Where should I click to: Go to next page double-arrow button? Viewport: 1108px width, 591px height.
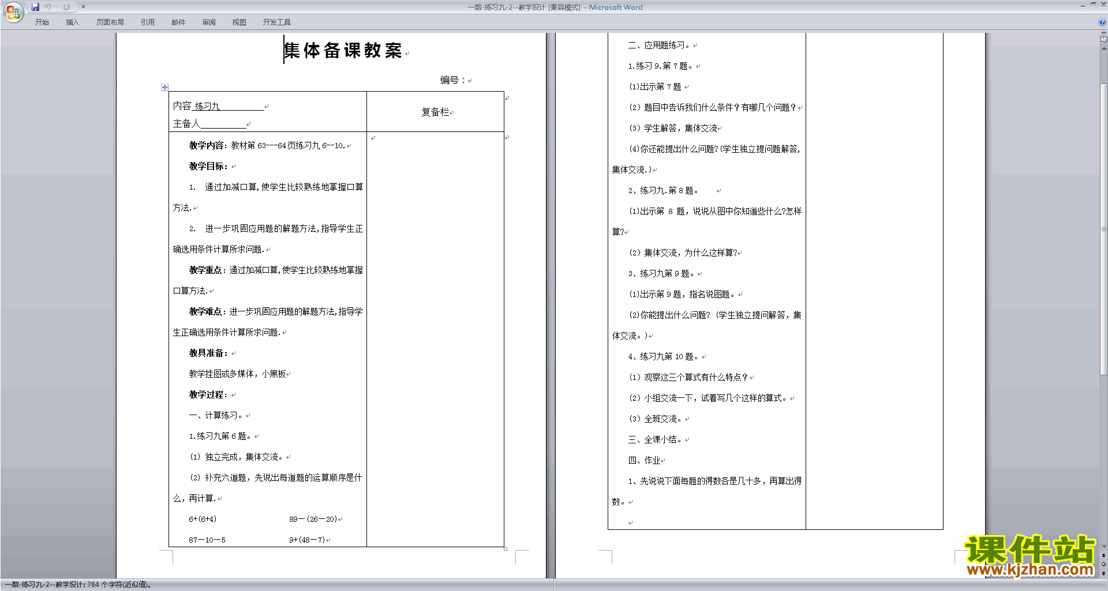point(1104,573)
